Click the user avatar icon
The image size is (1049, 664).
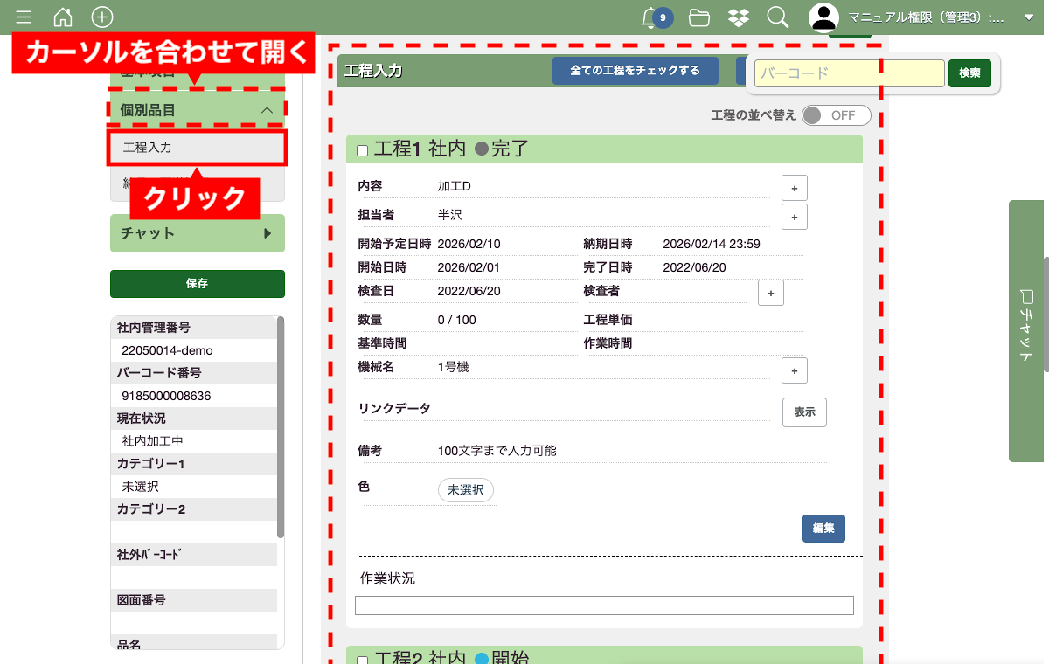[823, 17]
